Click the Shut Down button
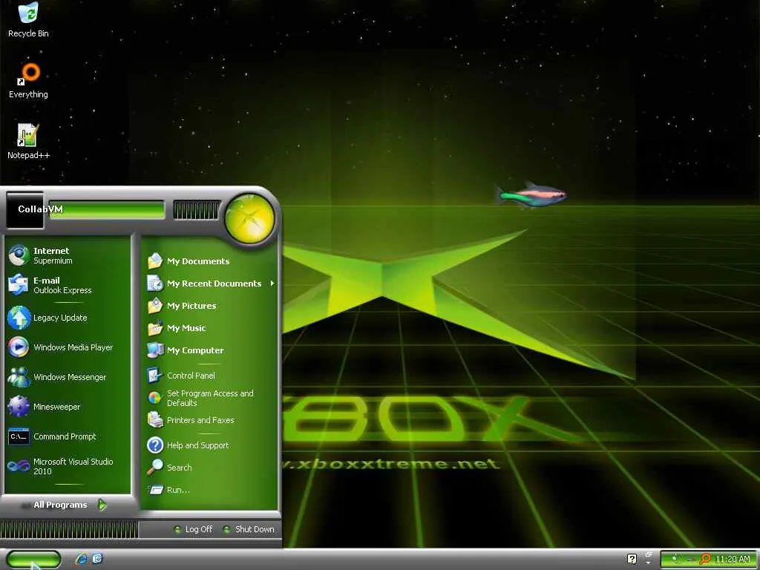Viewport: 760px width, 570px height. pyautogui.click(x=249, y=529)
